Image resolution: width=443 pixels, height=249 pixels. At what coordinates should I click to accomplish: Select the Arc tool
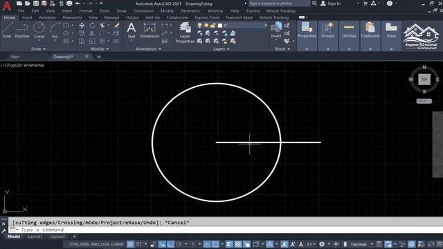(55, 30)
